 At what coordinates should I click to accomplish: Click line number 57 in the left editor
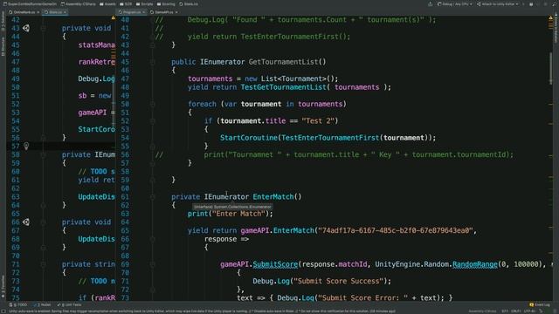tap(16, 147)
